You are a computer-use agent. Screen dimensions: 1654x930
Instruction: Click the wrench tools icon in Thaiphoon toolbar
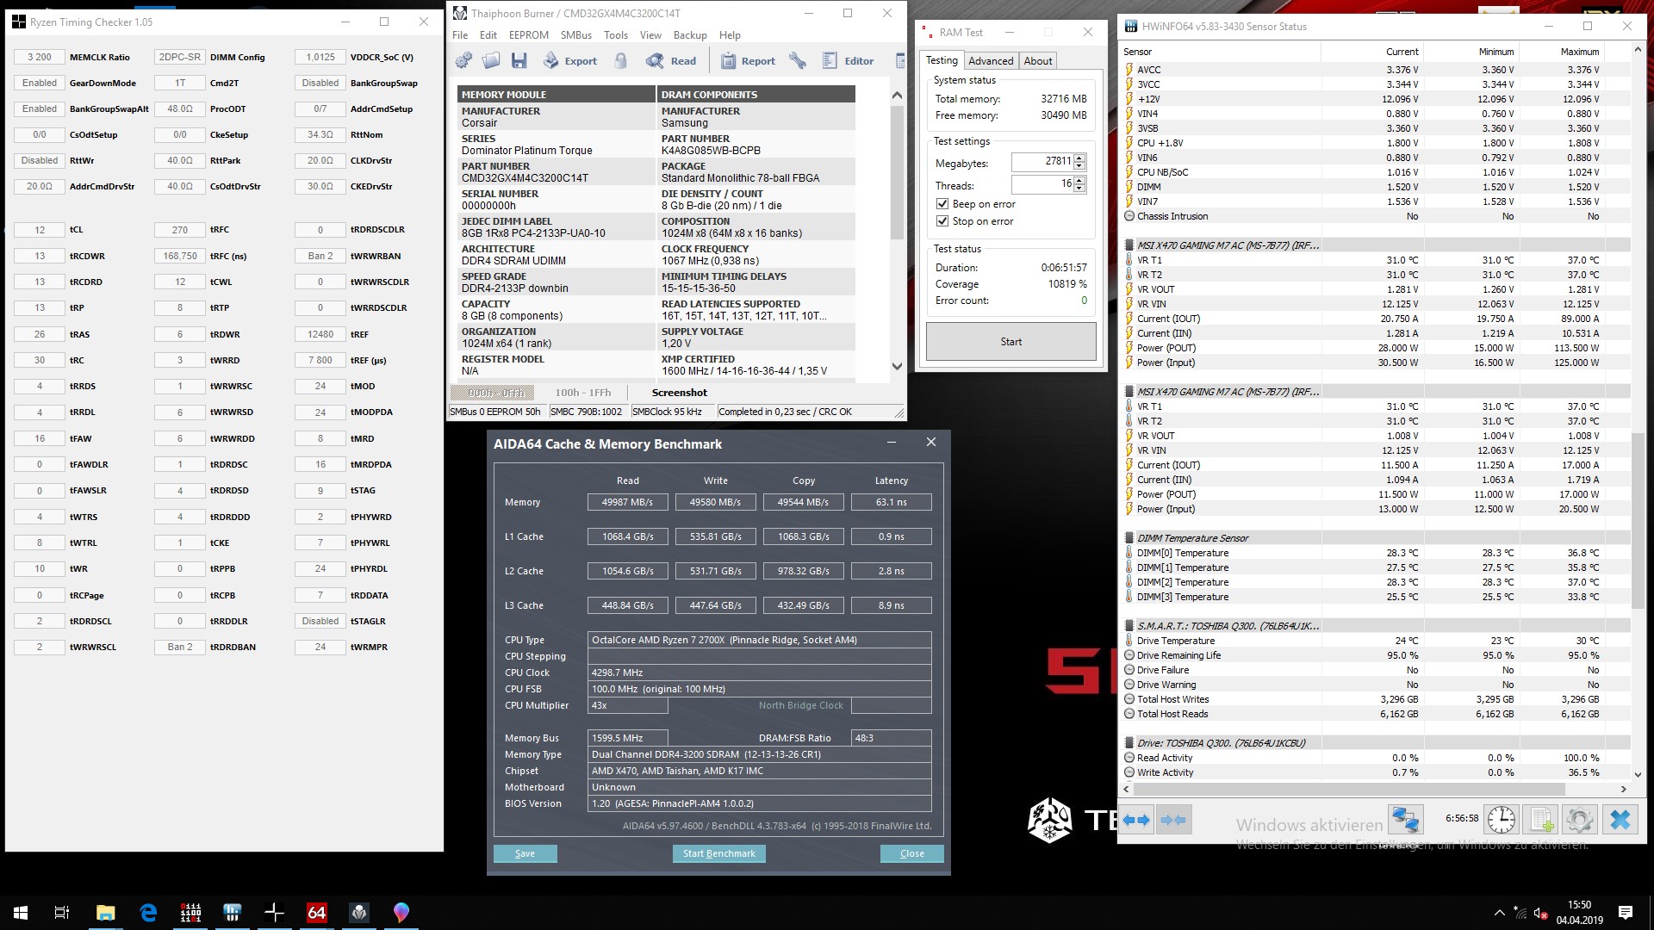tap(798, 60)
